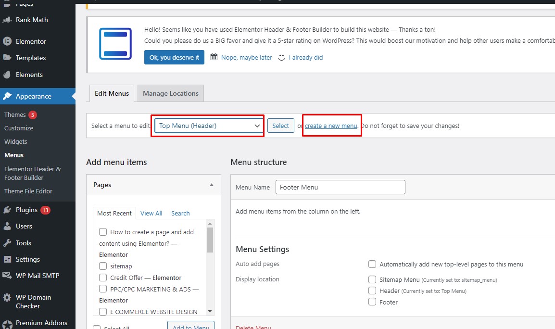Click the Plugins update count badge
This screenshot has width=555, height=329.
pos(45,210)
